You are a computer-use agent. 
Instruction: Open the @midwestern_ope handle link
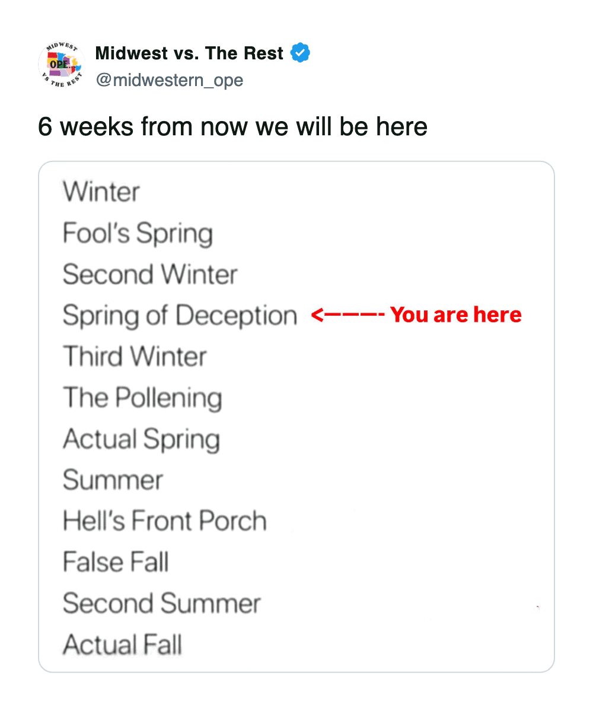[x=170, y=80]
